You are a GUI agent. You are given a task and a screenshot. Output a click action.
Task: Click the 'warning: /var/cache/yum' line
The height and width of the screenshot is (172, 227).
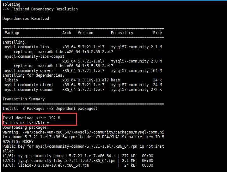pyautogui.click(x=83, y=132)
